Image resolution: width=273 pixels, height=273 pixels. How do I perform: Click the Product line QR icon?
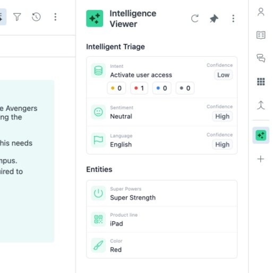(x=98, y=219)
